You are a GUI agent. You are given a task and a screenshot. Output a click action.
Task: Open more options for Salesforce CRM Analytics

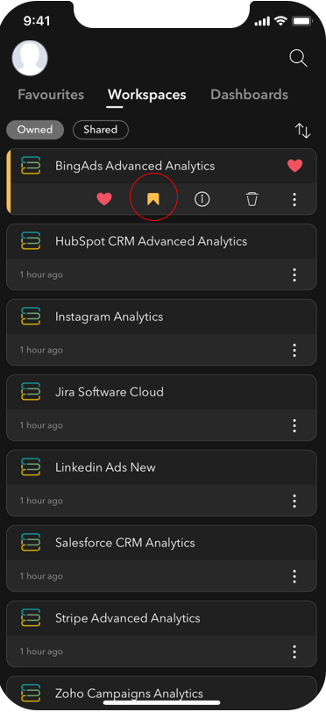294,576
